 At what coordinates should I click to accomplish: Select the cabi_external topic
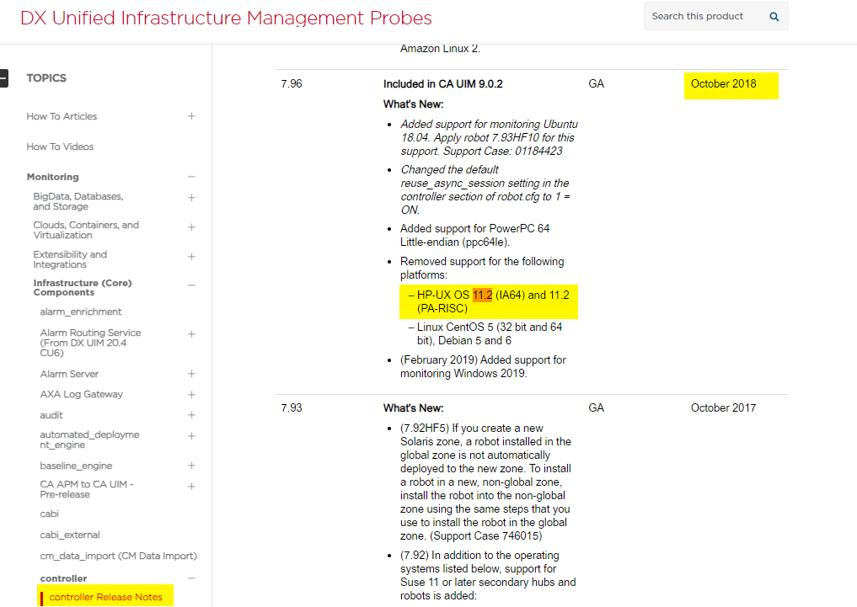coord(70,535)
